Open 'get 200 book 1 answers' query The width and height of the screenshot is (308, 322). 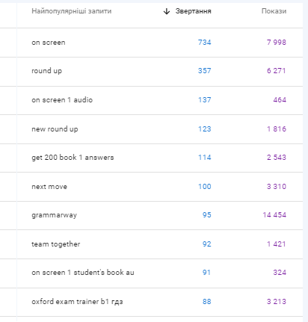[73, 158]
